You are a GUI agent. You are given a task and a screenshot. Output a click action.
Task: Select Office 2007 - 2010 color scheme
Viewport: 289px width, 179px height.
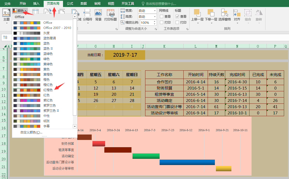coord(42,28)
